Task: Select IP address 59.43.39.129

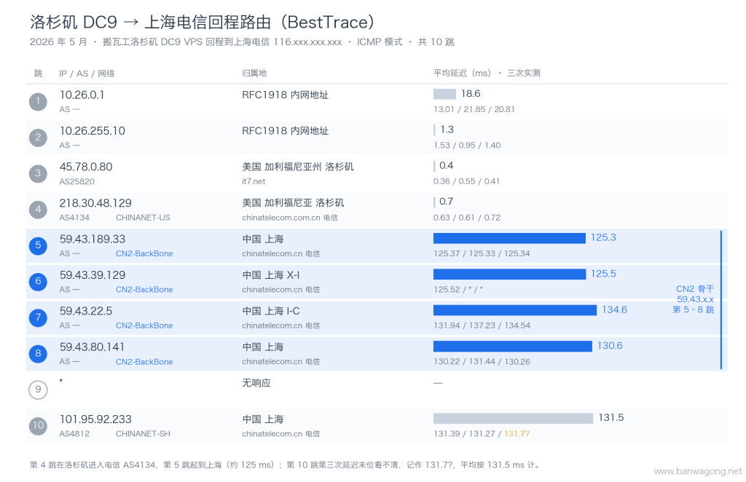Action: [x=93, y=275]
